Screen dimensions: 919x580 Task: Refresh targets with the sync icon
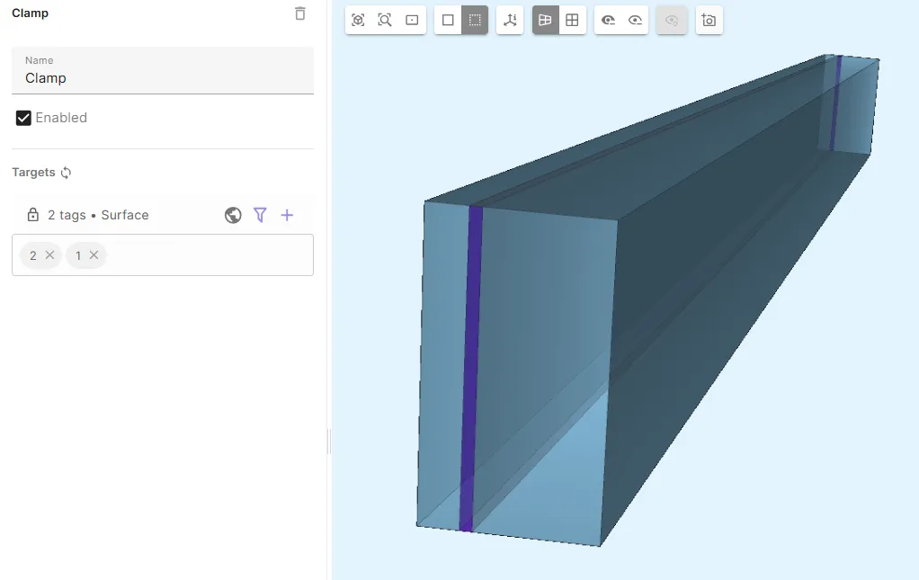pyautogui.click(x=66, y=173)
